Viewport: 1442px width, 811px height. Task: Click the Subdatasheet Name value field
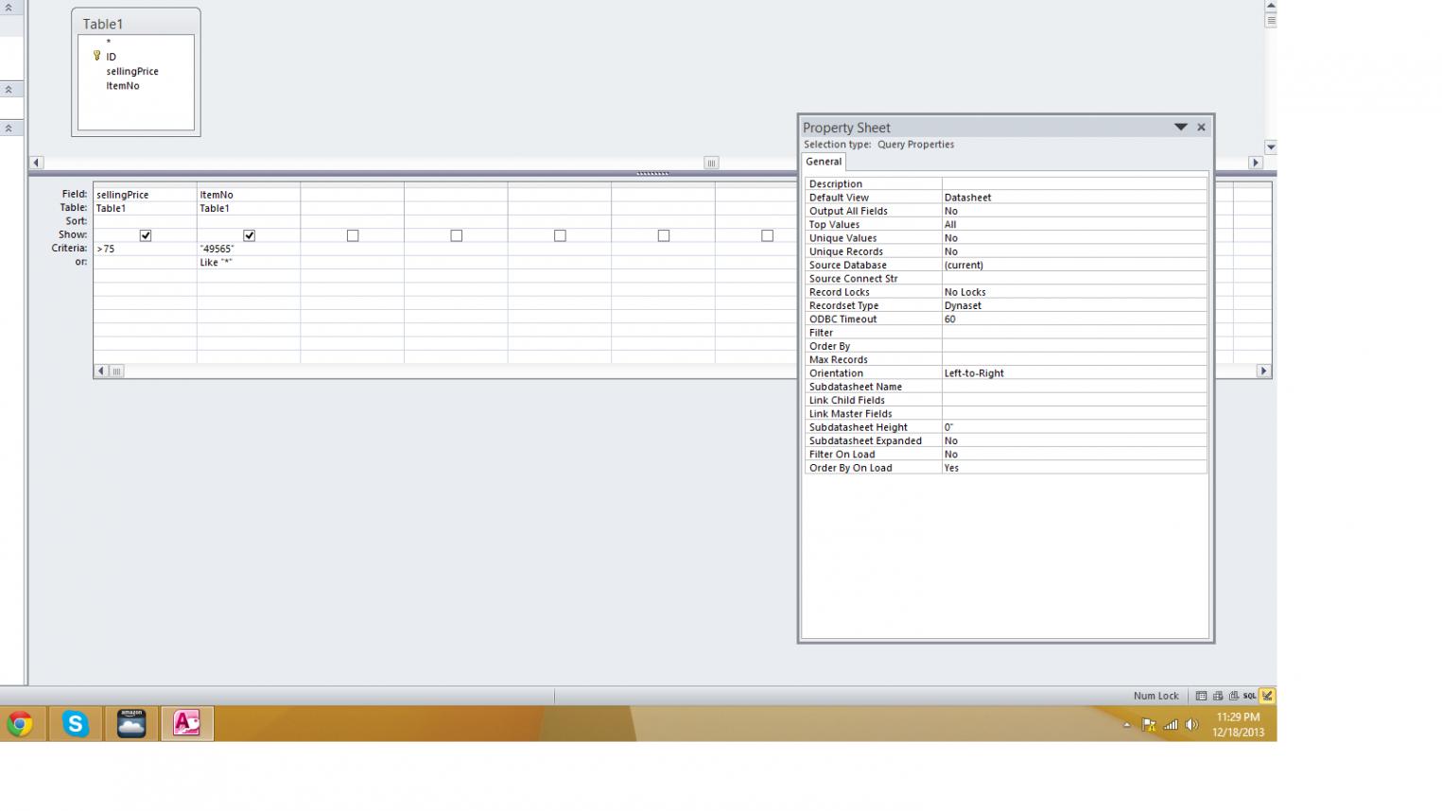coord(1074,387)
